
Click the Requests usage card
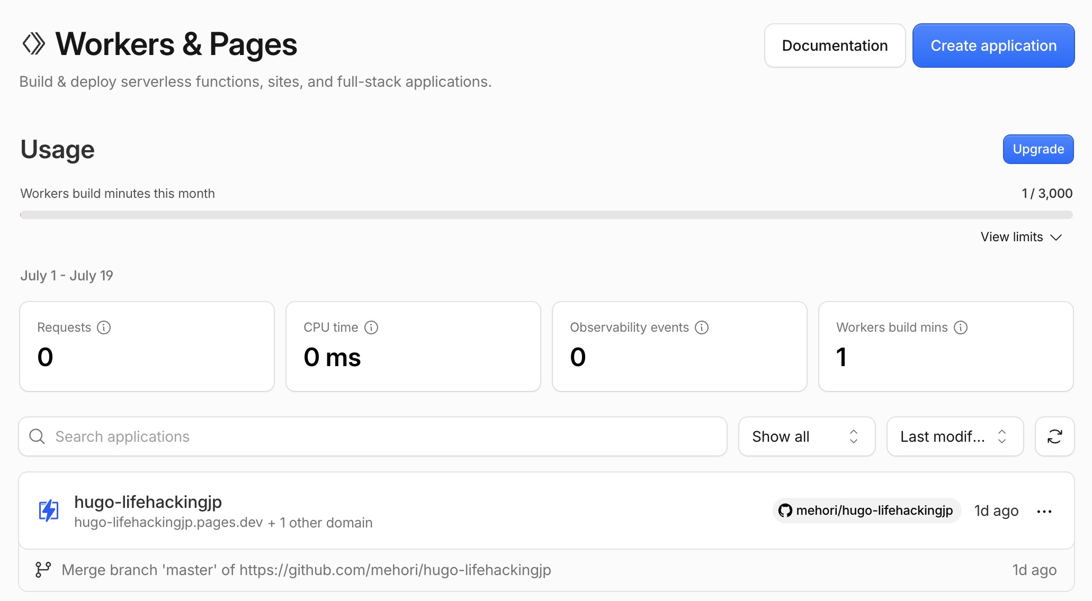[147, 347]
